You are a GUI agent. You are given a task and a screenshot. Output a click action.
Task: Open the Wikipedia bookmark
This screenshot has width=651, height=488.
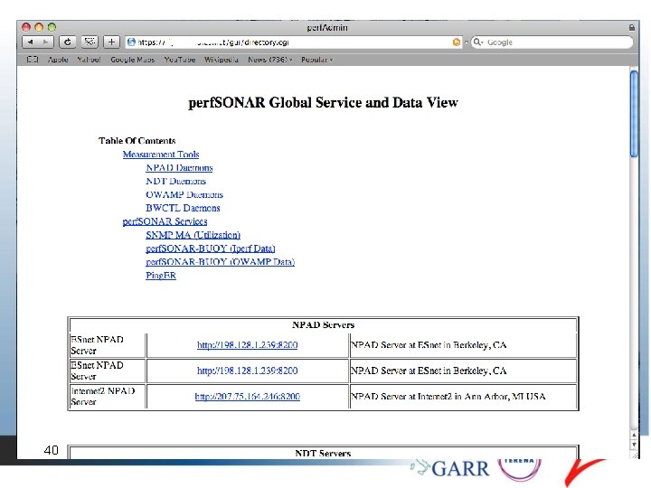pos(222,60)
